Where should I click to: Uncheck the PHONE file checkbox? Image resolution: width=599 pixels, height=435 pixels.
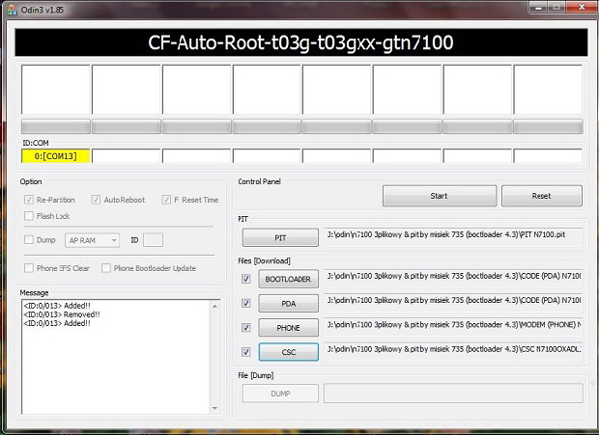[246, 328]
